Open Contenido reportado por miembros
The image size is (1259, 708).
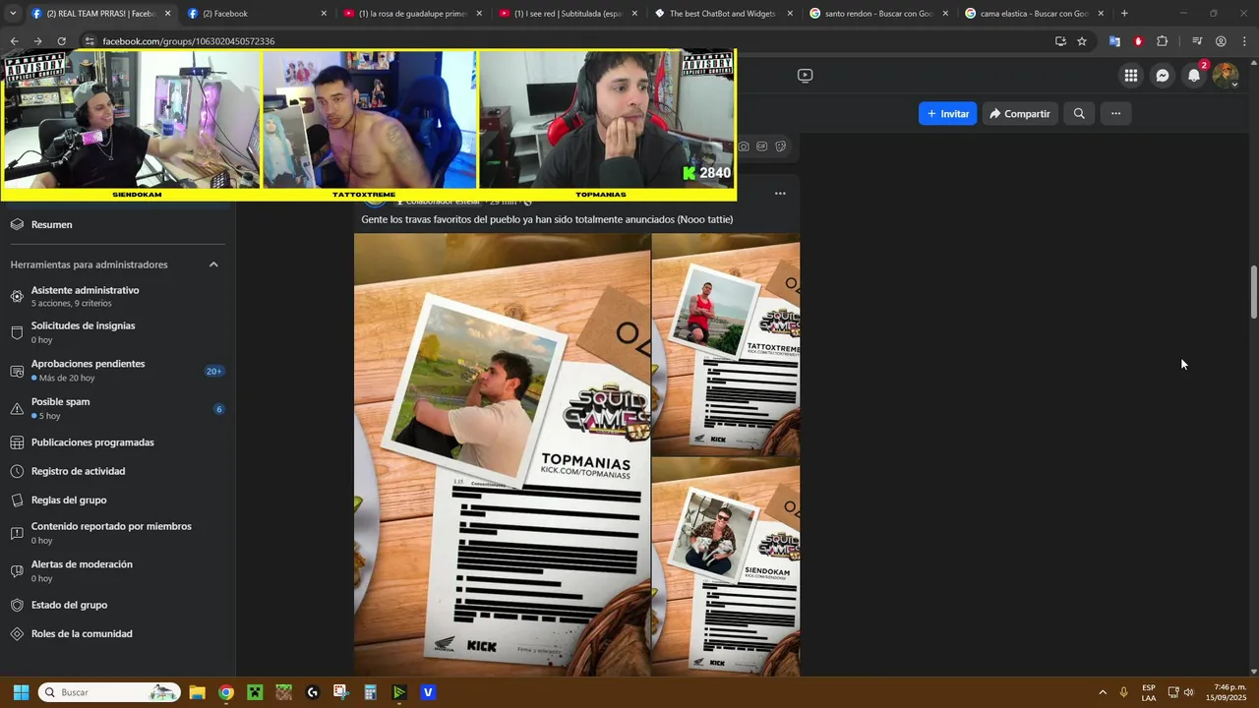pos(116,533)
